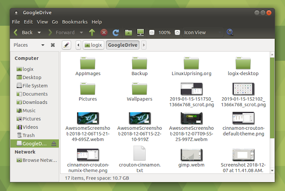Select AwesomeScreenshot 15-21-49 webm video
Image resolution: width=285 pixels, height=191 pixels.
click(88, 127)
